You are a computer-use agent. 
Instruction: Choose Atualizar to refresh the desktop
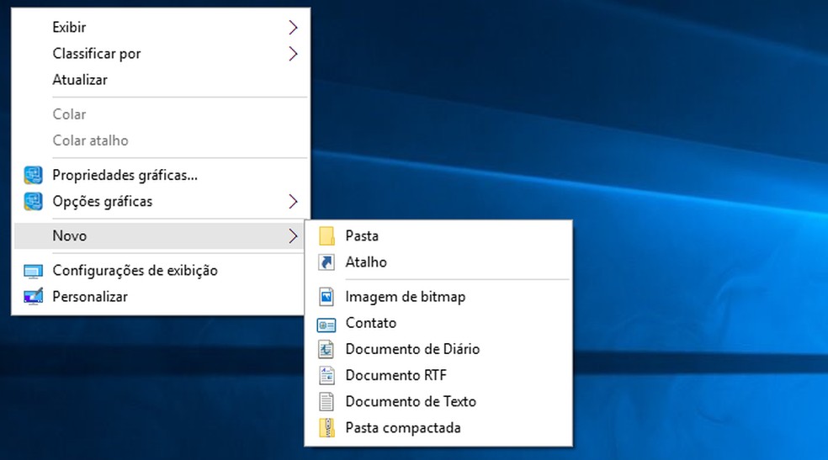click(161, 80)
